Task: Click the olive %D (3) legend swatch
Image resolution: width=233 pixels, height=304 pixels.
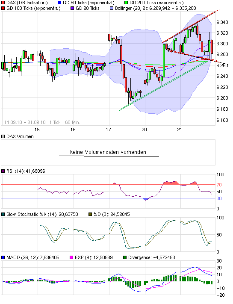Action: [x=90, y=214]
